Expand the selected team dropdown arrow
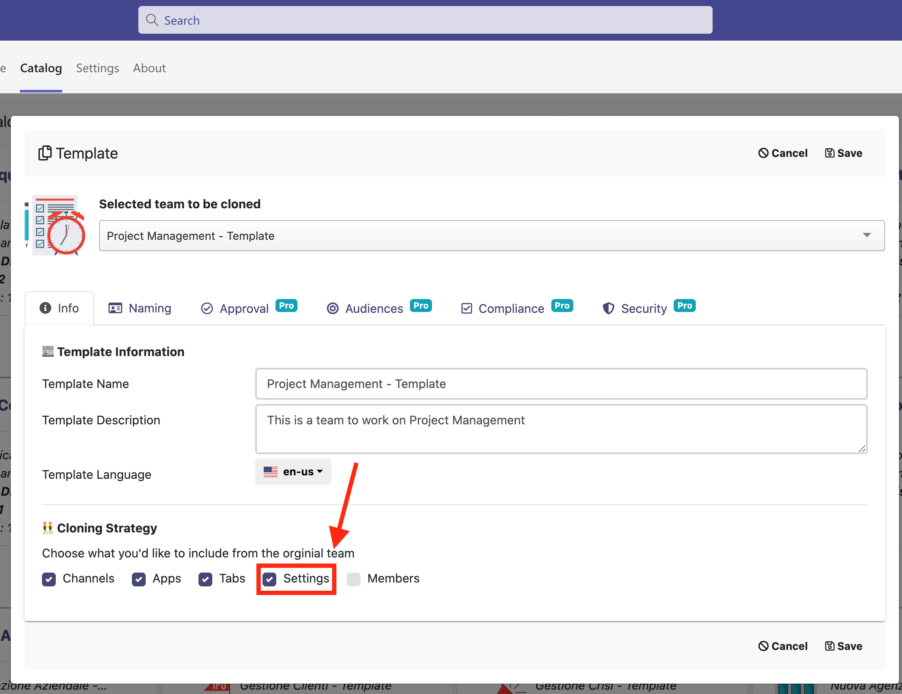The width and height of the screenshot is (902, 694). [x=867, y=235]
